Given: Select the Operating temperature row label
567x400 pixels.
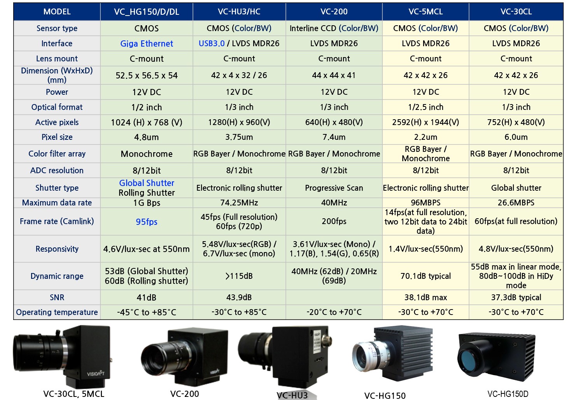Looking at the screenshot, I should 57,312.
